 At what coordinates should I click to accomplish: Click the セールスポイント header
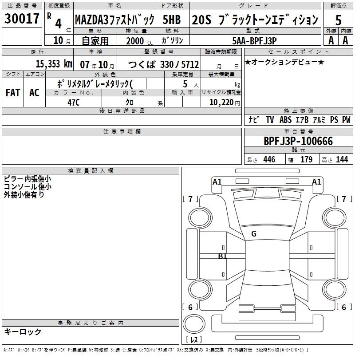point(298,51)
